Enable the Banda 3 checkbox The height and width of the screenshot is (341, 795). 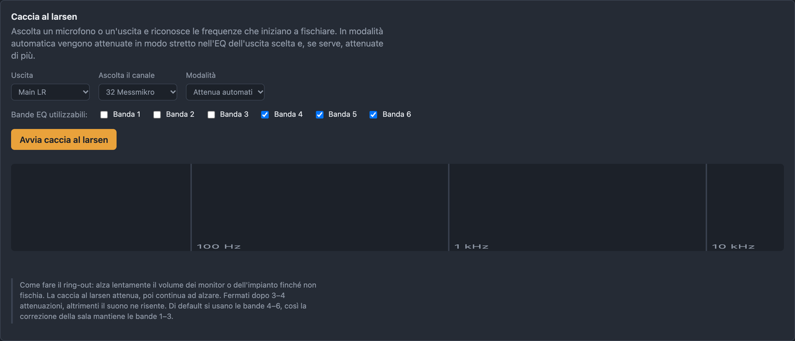[211, 114]
